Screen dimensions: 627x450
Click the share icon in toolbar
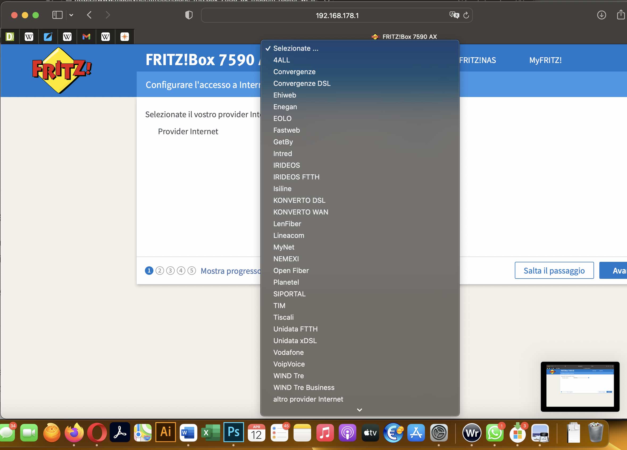(x=621, y=15)
